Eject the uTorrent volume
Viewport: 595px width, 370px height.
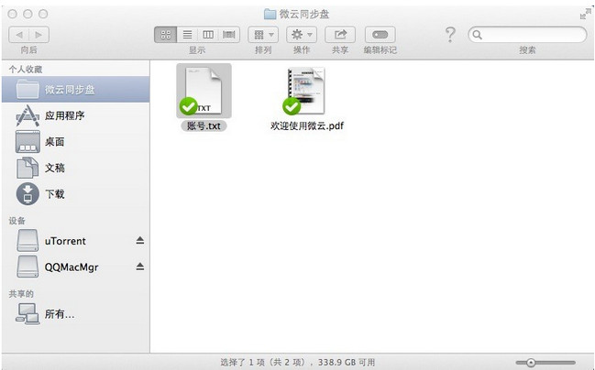140,240
